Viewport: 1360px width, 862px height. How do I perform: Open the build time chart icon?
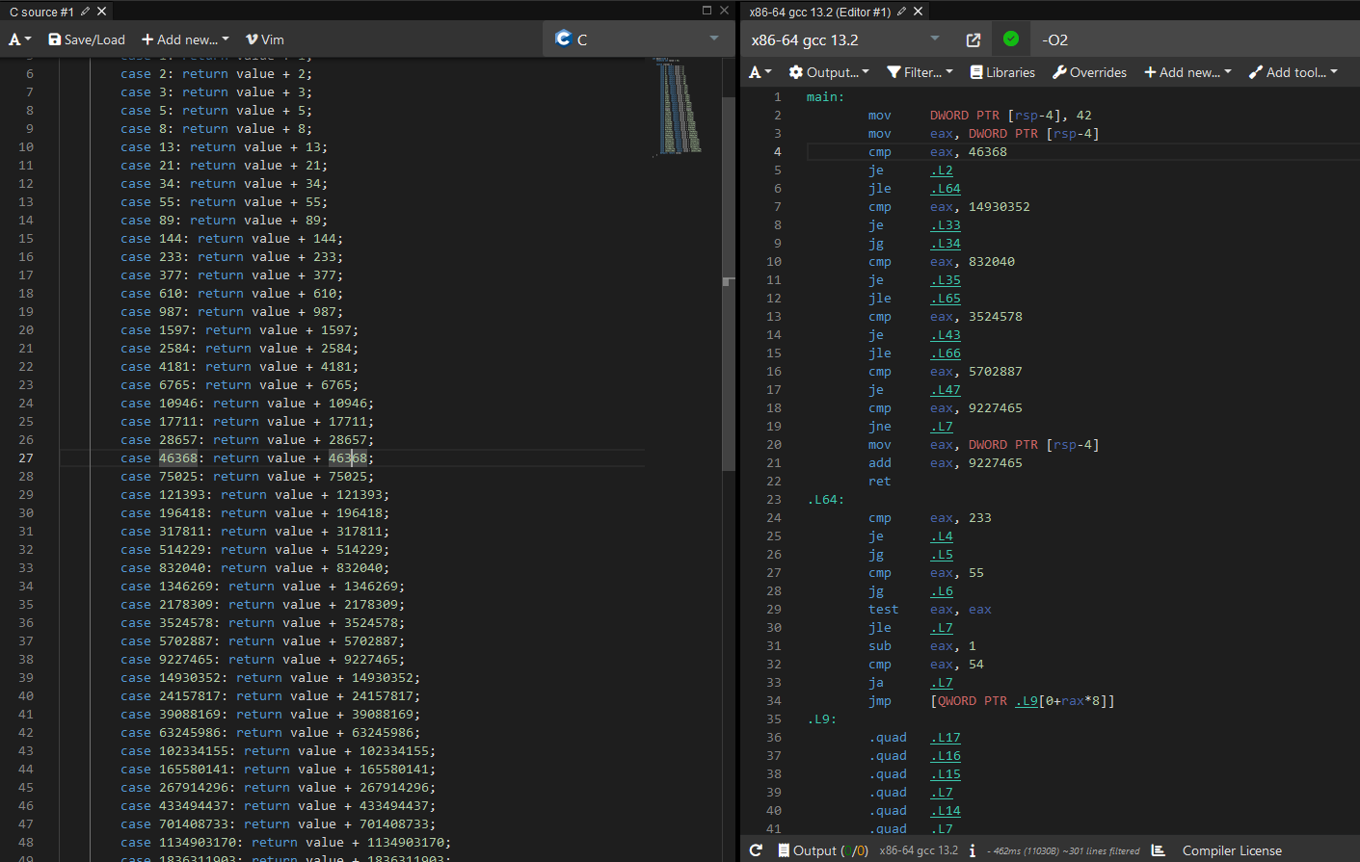(1159, 850)
